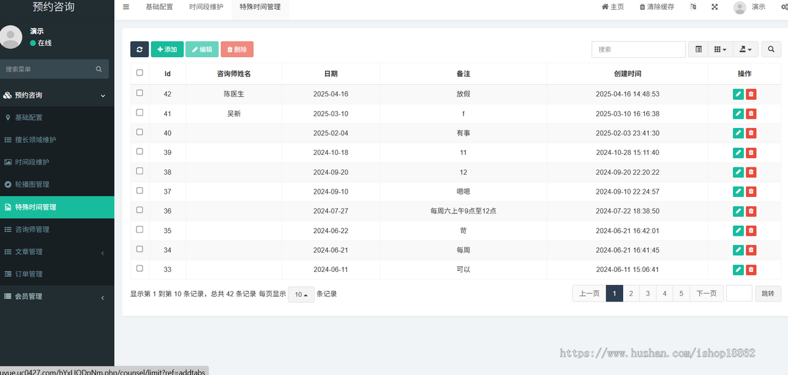This screenshot has width=788, height=375.
Task: Edit row 38 with pencil icon
Action: pyautogui.click(x=738, y=172)
